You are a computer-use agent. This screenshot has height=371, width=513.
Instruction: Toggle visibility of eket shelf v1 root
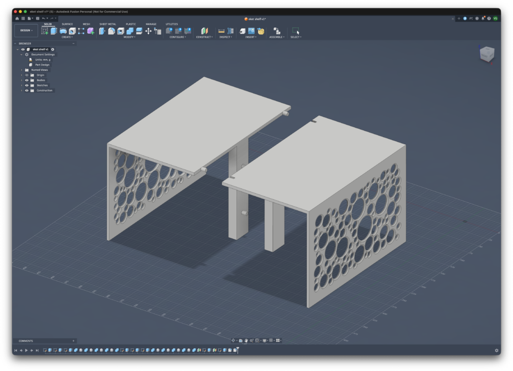click(x=23, y=50)
